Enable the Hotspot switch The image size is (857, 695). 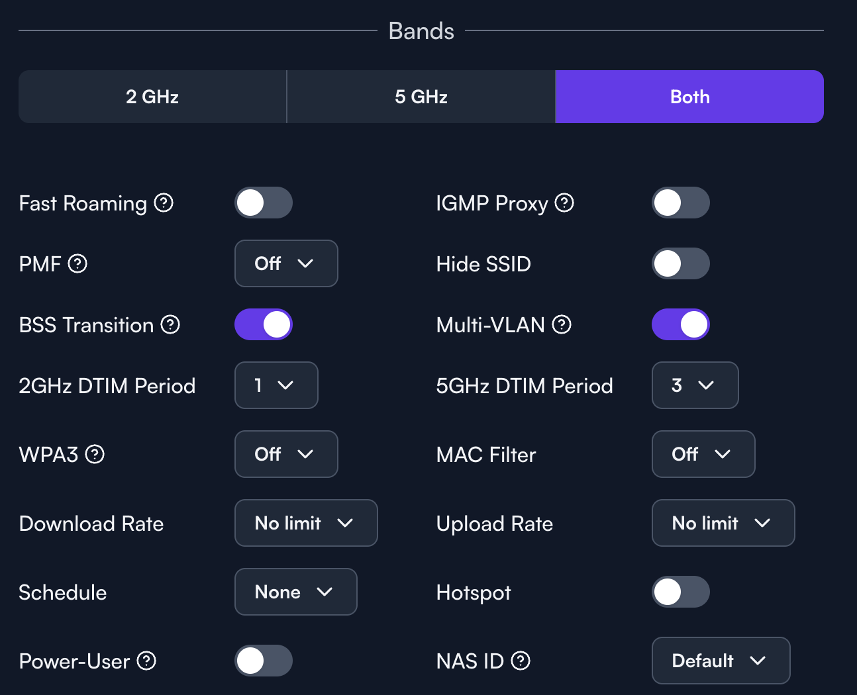tap(680, 592)
